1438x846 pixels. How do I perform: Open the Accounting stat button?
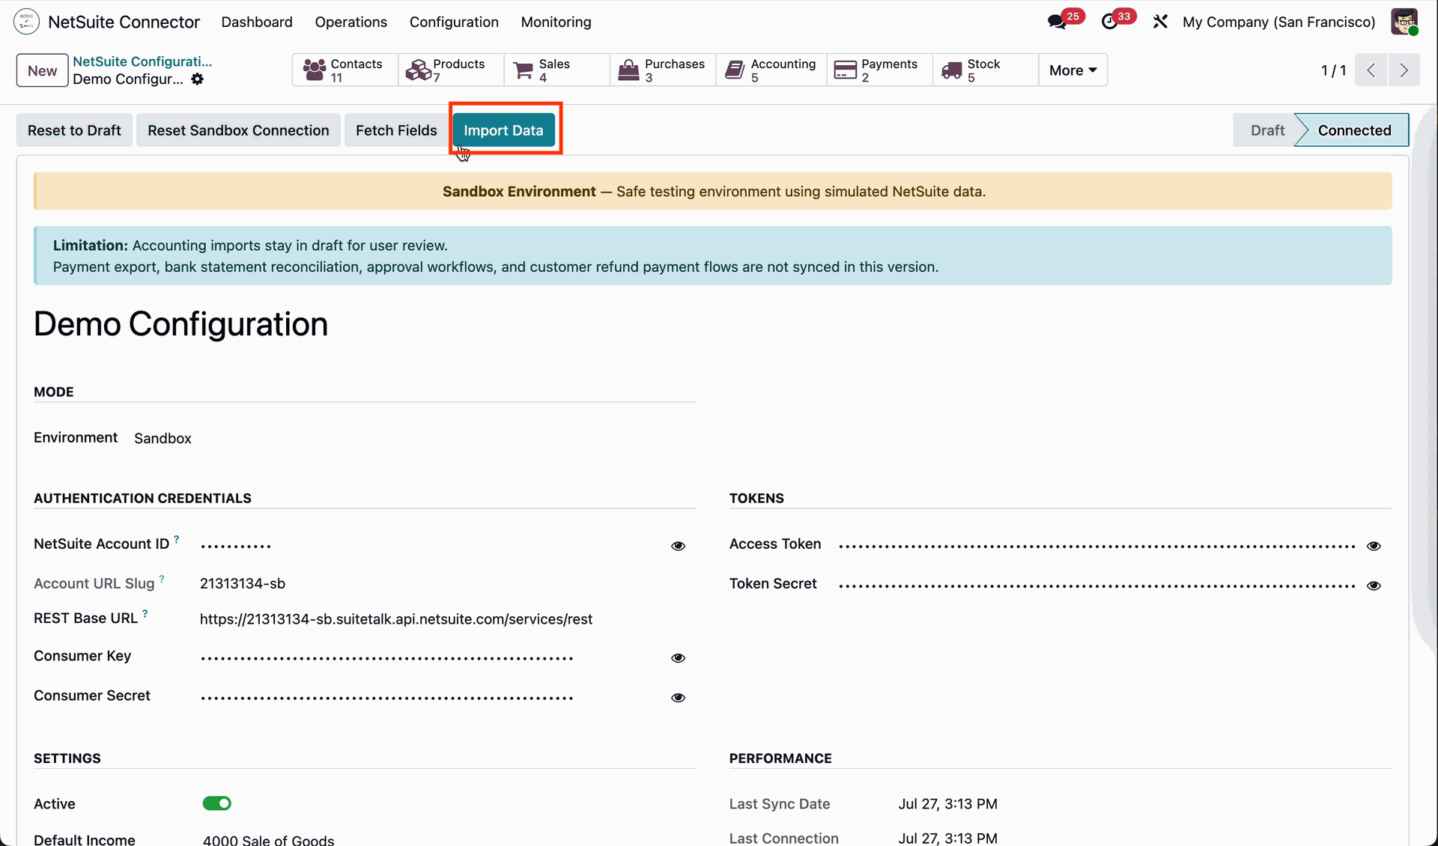tap(771, 70)
